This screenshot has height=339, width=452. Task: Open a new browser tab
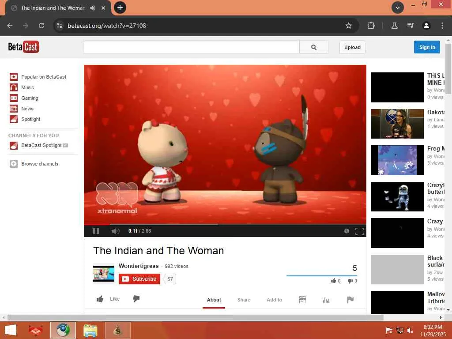(x=120, y=8)
